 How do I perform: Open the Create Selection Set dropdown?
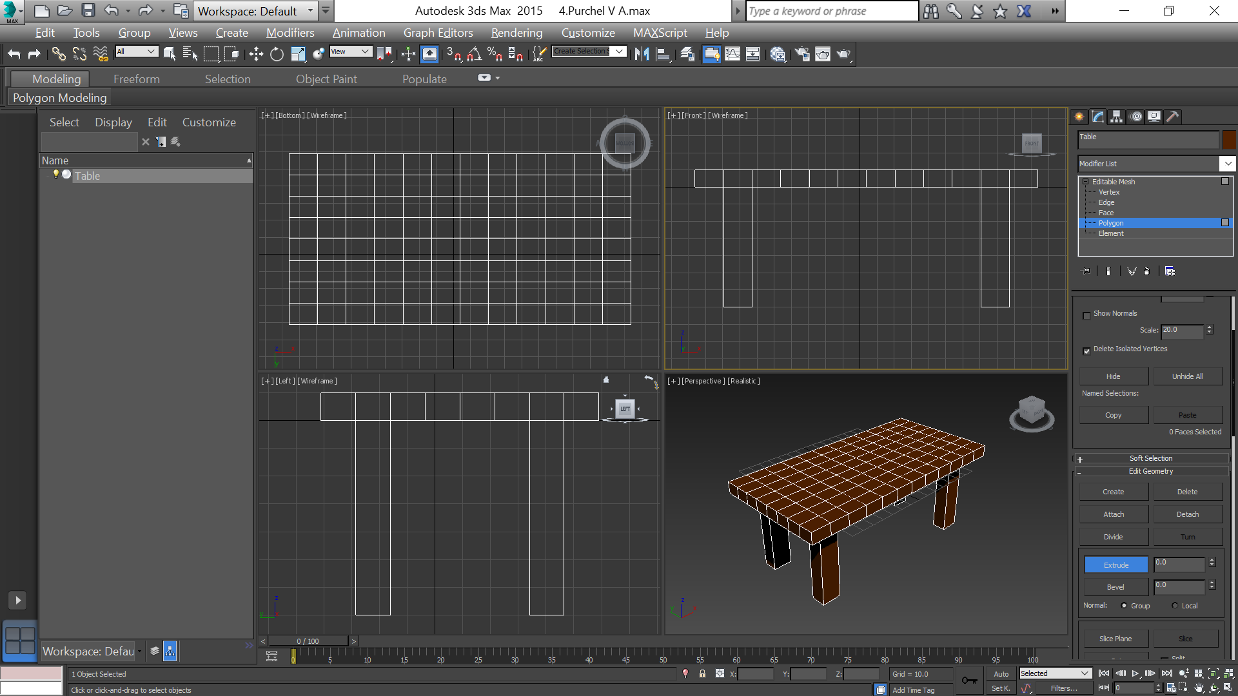[589, 52]
